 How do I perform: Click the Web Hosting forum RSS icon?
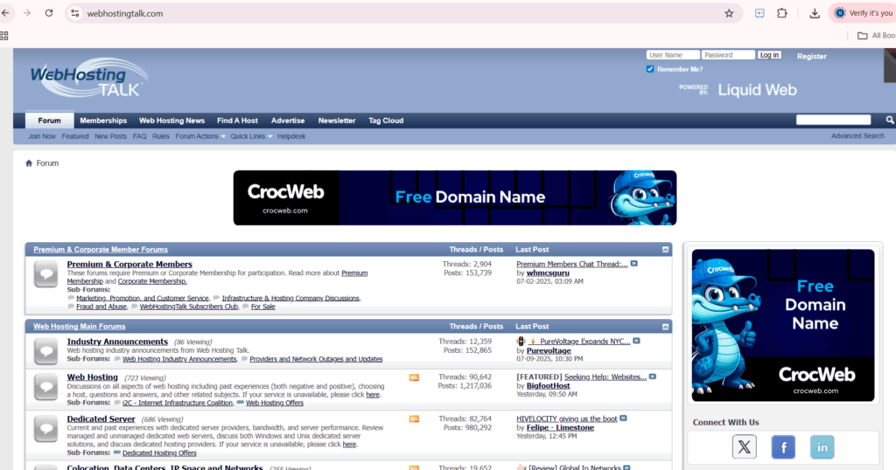[414, 377]
